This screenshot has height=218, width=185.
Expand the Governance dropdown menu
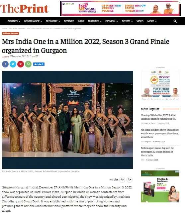tap(33, 21)
